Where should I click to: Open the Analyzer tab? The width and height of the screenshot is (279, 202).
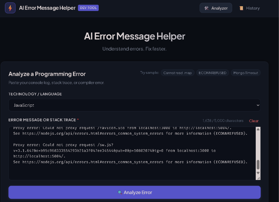pos(216,8)
